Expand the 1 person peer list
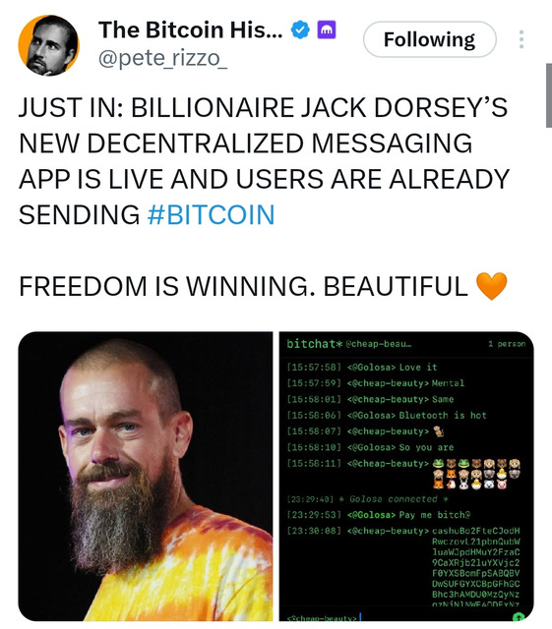Image resolution: width=552 pixels, height=629 pixels. (507, 344)
